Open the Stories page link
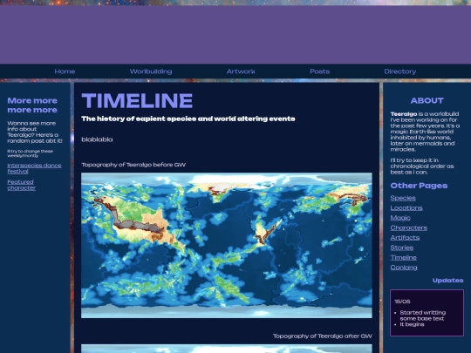Image resolution: width=471 pixels, height=353 pixels. 401,248
